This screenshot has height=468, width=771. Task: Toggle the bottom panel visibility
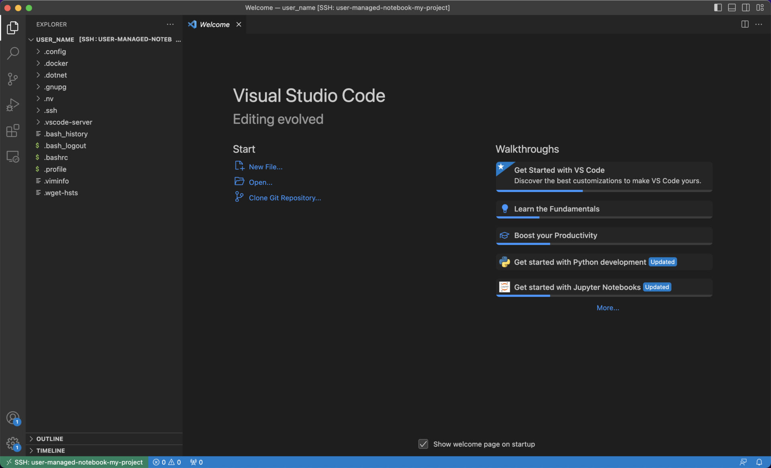(732, 8)
